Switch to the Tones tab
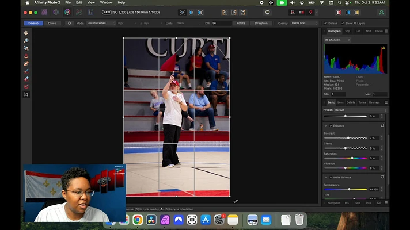Image resolution: width=410 pixels, height=230 pixels. pos(362,102)
